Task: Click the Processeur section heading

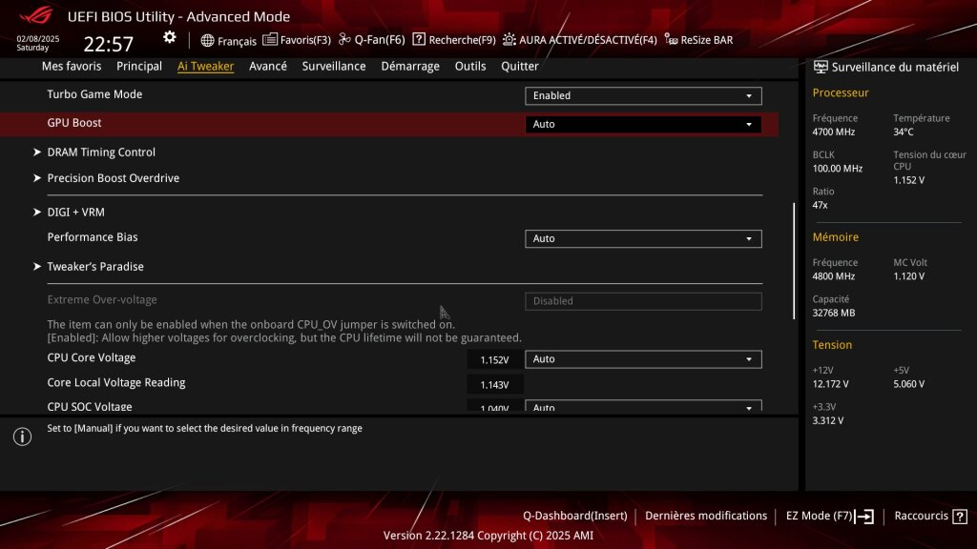Action: 841,92
